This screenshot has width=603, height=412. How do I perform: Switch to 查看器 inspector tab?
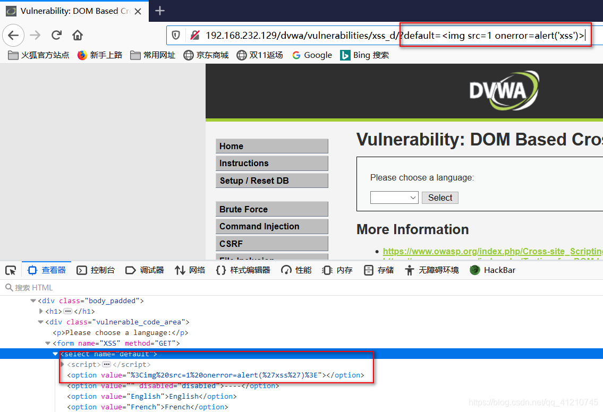47,270
